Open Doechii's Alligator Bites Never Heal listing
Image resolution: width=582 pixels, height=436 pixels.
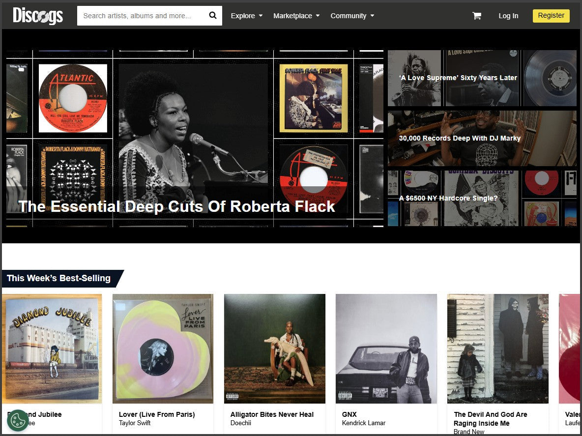pyautogui.click(x=274, y=349)
